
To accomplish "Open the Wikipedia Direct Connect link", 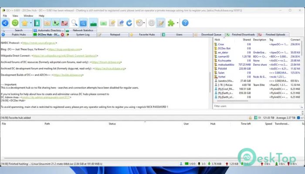I will point(65,56).
